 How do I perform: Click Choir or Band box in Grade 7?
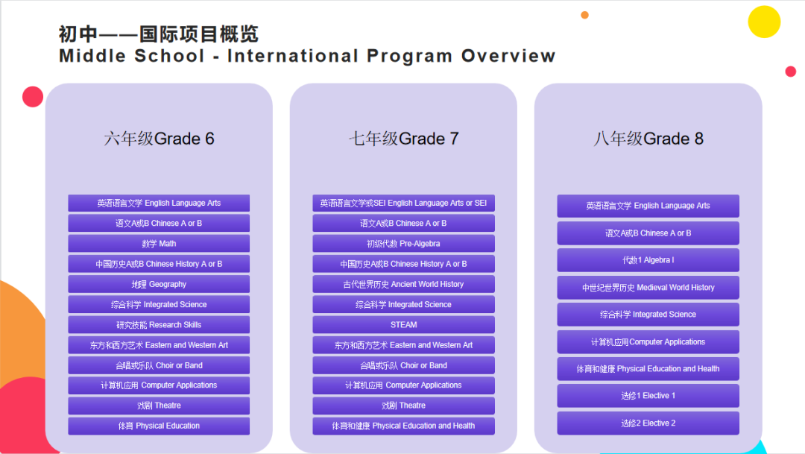403,365
